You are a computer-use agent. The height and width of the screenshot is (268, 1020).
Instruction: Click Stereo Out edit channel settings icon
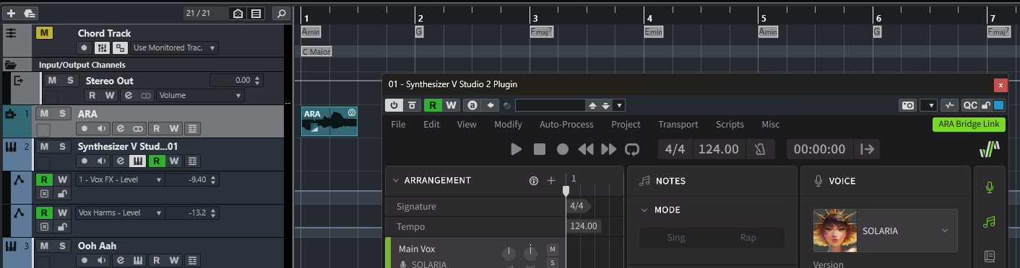click(129, 95)
